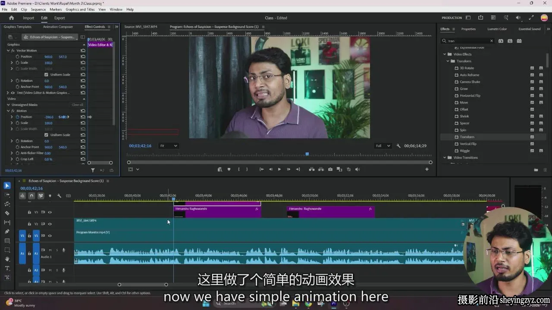Open the File menu
Screen dimensions: 552x310
[4, 9]
